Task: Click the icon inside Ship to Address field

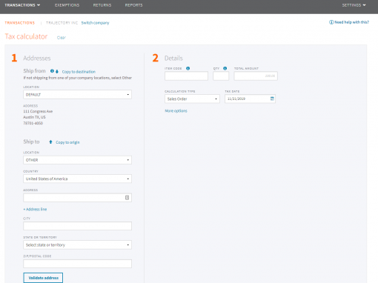Action: 127,198
